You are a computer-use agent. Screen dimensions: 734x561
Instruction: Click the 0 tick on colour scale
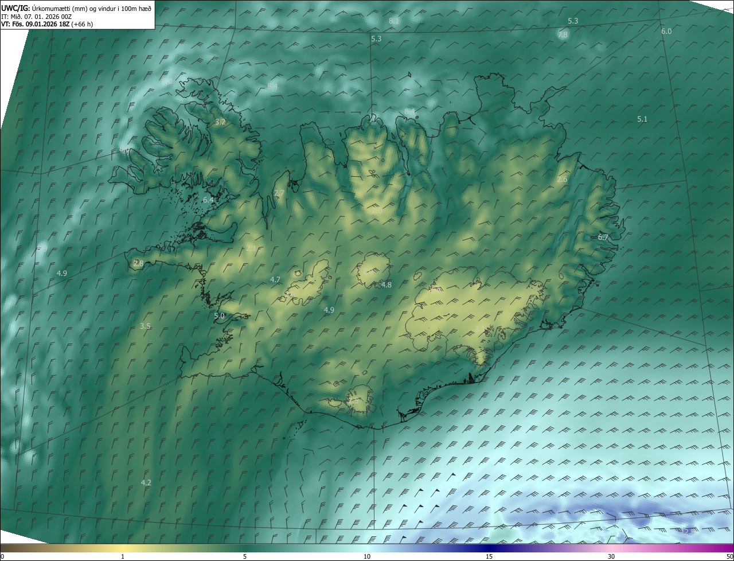[2, 556]
